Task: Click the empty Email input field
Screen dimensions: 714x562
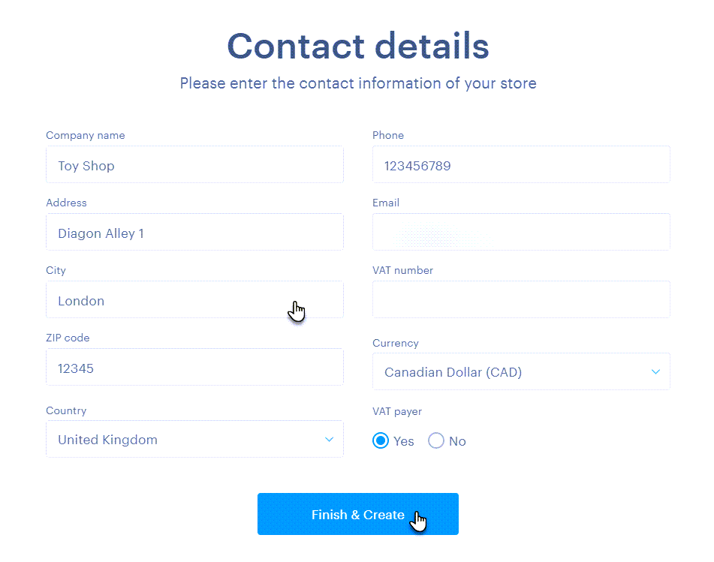Action: coord(521,233)
